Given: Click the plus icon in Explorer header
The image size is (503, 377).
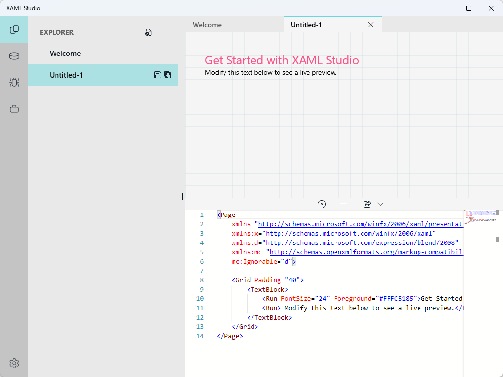Looking at the screenshot, I should (168, 32).
